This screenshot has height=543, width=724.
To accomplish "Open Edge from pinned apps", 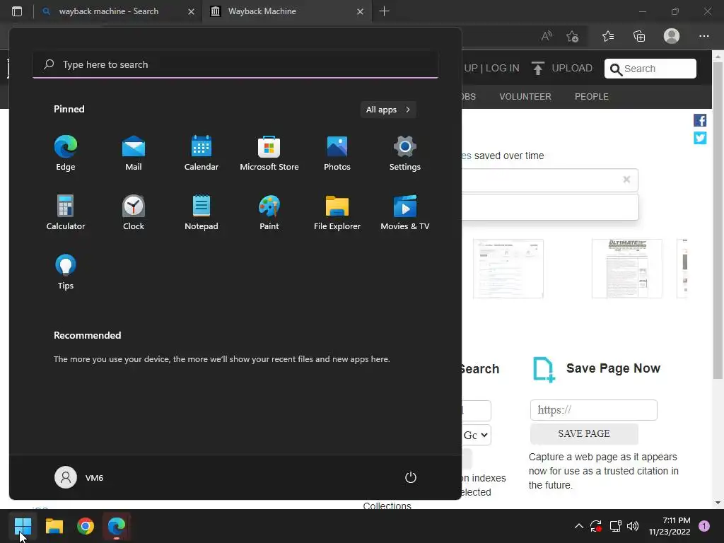I will click(x=66, y=153).
